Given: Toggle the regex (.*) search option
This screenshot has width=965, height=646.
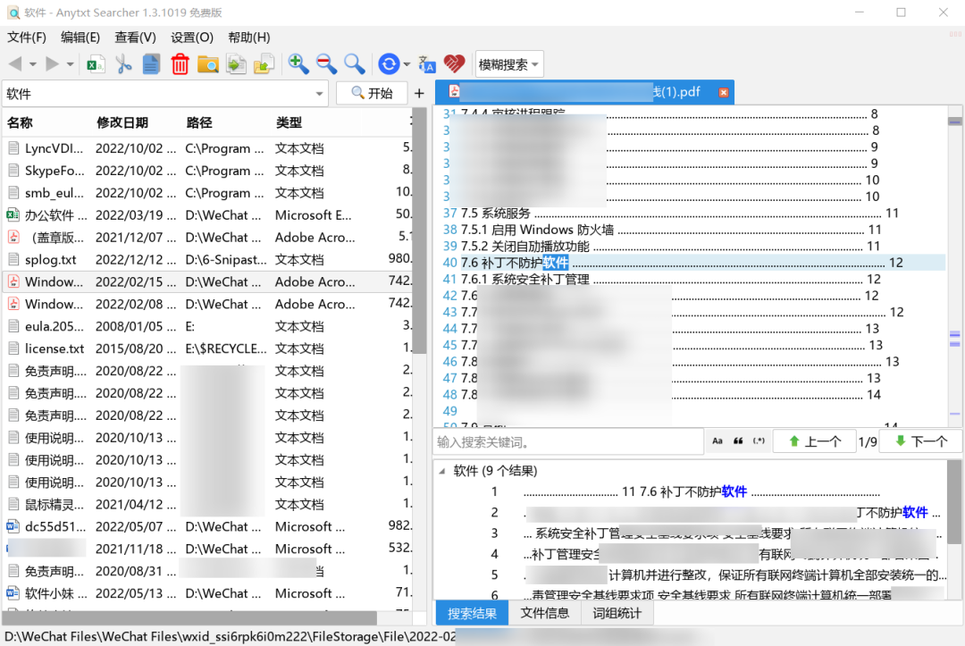Looking at the screenshot, I should click(x=759, y=441).
